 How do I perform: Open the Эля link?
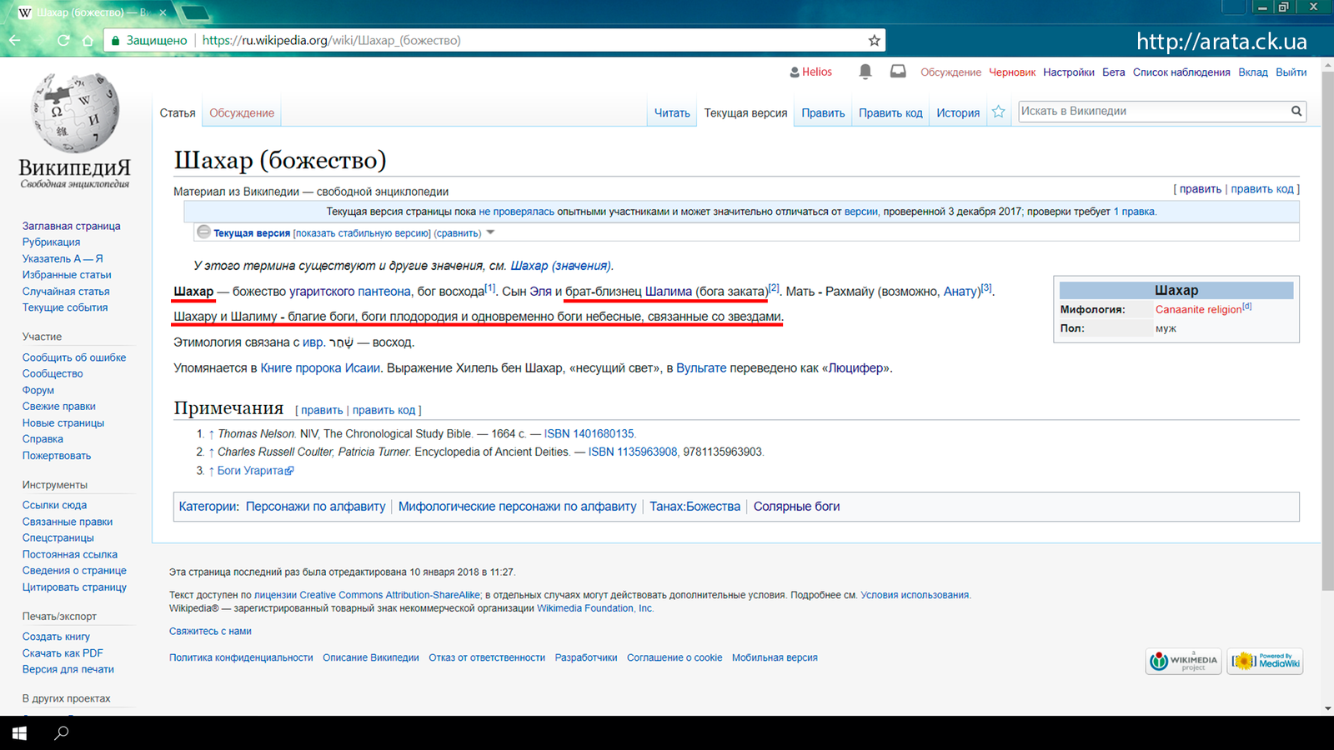click(541, 292)
